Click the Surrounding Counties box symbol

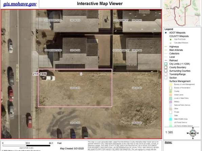(166, 71)
